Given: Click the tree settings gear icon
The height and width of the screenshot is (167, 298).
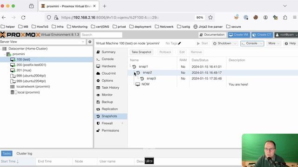Looking at the screenshot, I should pyautogui.click(x=90, y=42).
